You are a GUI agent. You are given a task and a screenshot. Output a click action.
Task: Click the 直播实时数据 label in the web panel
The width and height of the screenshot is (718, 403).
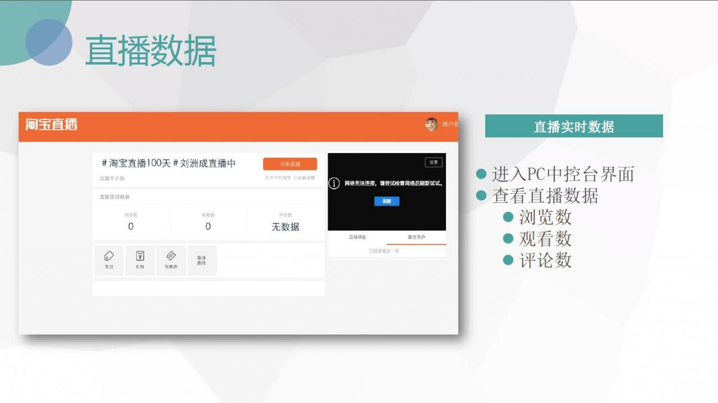point(114,197)
